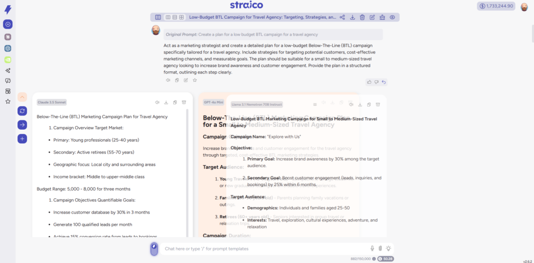Give thumbs down to the prompt message
Image resolution: width=534 pixels, height=263 pixels.
click(377, 82)
